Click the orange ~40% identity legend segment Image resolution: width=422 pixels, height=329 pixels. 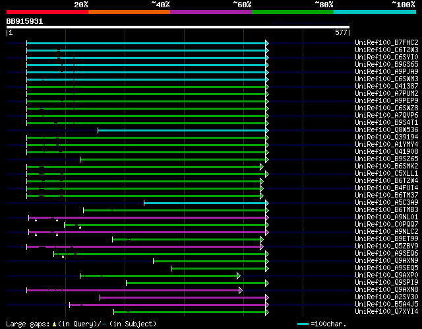click(129, 11)
